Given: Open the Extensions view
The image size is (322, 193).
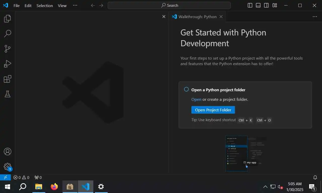Looking at the screenshot, I should tap(8, 79).
